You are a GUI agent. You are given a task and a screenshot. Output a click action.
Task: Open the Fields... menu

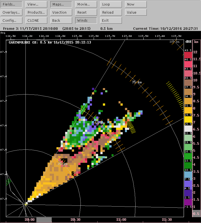(x=11, y=4)
